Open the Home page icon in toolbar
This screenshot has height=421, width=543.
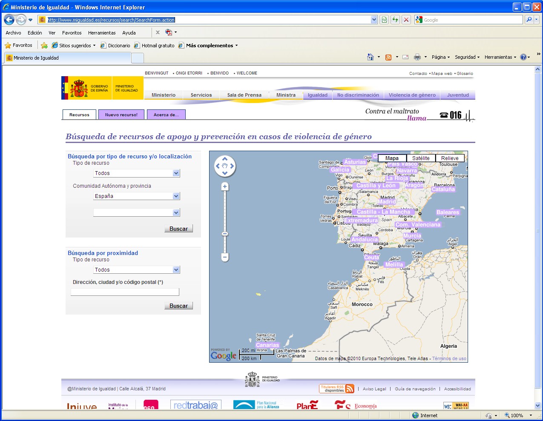[371, 57]
